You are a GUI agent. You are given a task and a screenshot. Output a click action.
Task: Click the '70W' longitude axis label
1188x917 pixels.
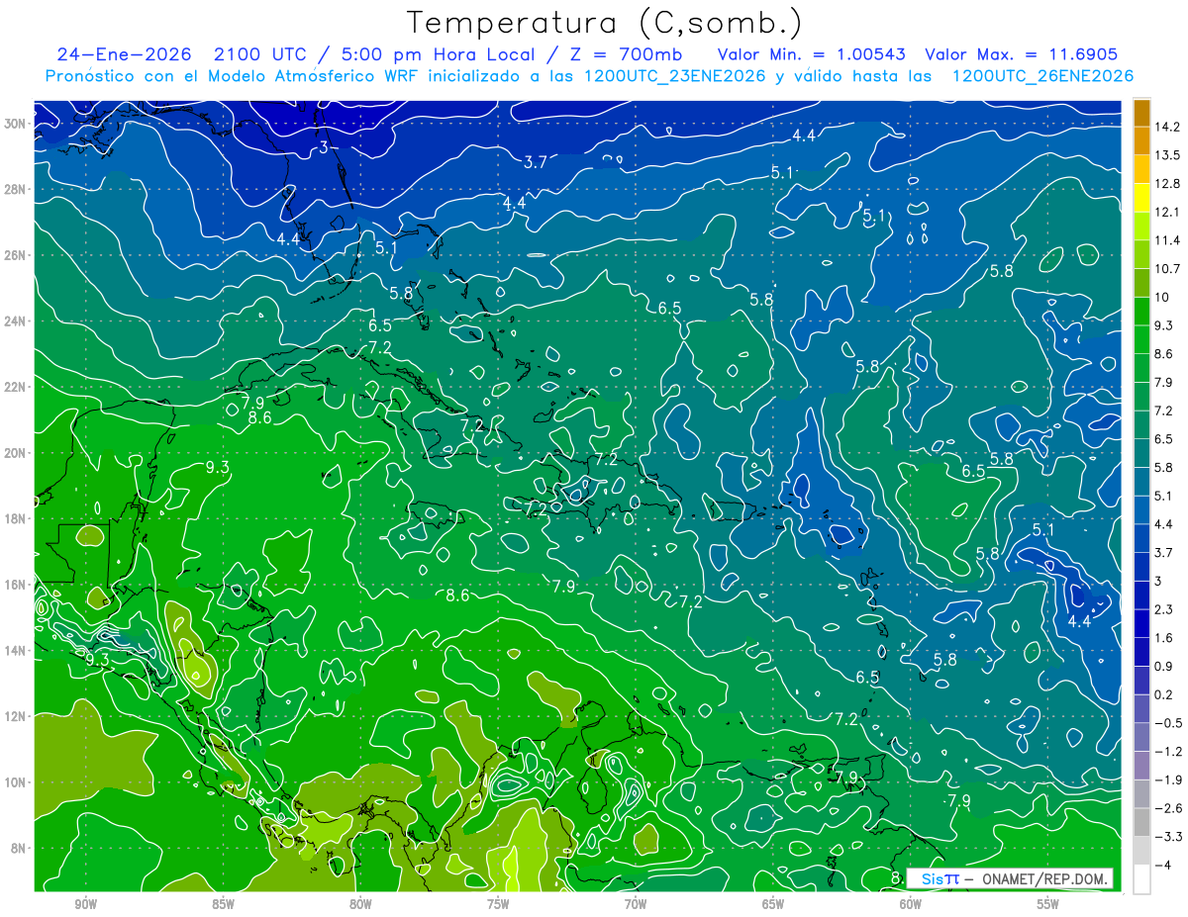tap(636, 904)
